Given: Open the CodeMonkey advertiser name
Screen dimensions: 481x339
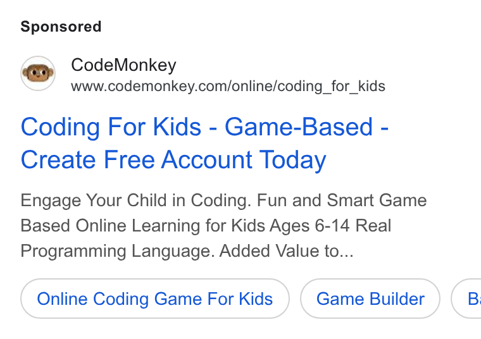Looking at the screenshot, I should [x=123, y=65].
